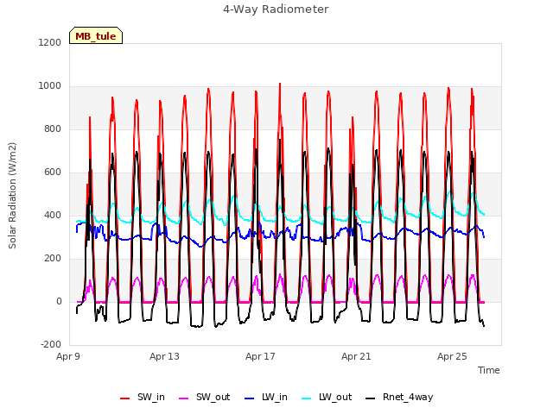The image size is (553, 414).
Task: Click the 4-Way Radiometer chart title
Action: pyautogui.click(x=276, y=9)
